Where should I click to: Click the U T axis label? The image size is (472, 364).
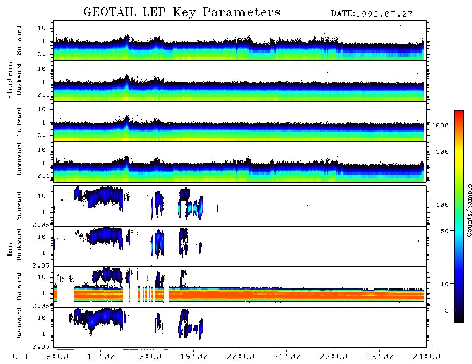tap(21, 357)
